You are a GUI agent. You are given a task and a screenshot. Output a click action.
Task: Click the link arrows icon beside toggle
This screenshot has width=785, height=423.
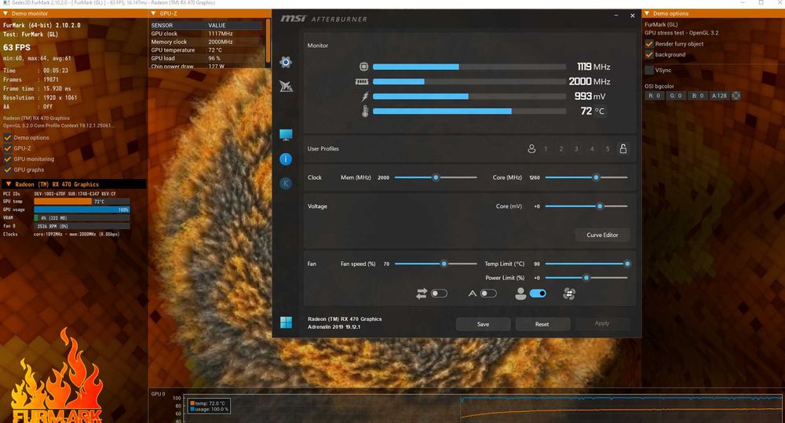[422, 294]
